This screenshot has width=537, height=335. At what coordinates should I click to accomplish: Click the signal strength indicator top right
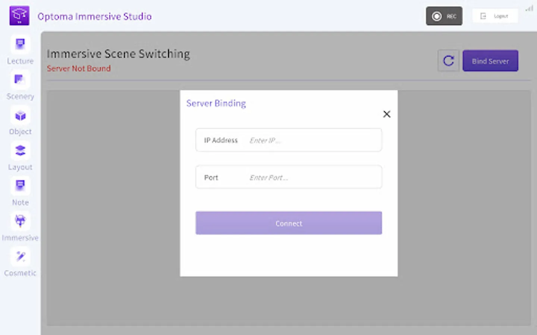pyautogui.click(x=529, y=9)
